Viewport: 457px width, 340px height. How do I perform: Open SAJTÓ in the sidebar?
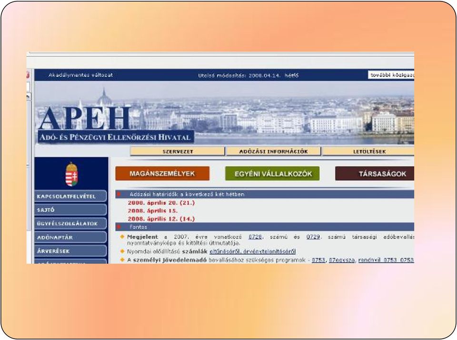pyautogui.click(x=70, y=210)
